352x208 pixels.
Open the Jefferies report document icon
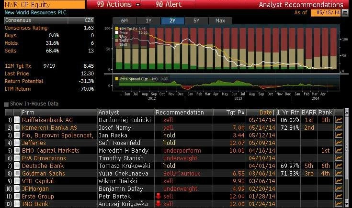17,143
